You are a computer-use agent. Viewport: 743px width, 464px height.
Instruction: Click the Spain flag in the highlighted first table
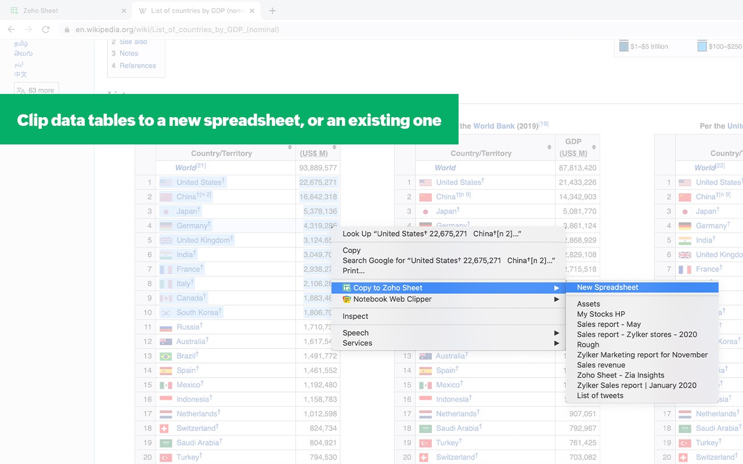166,371
